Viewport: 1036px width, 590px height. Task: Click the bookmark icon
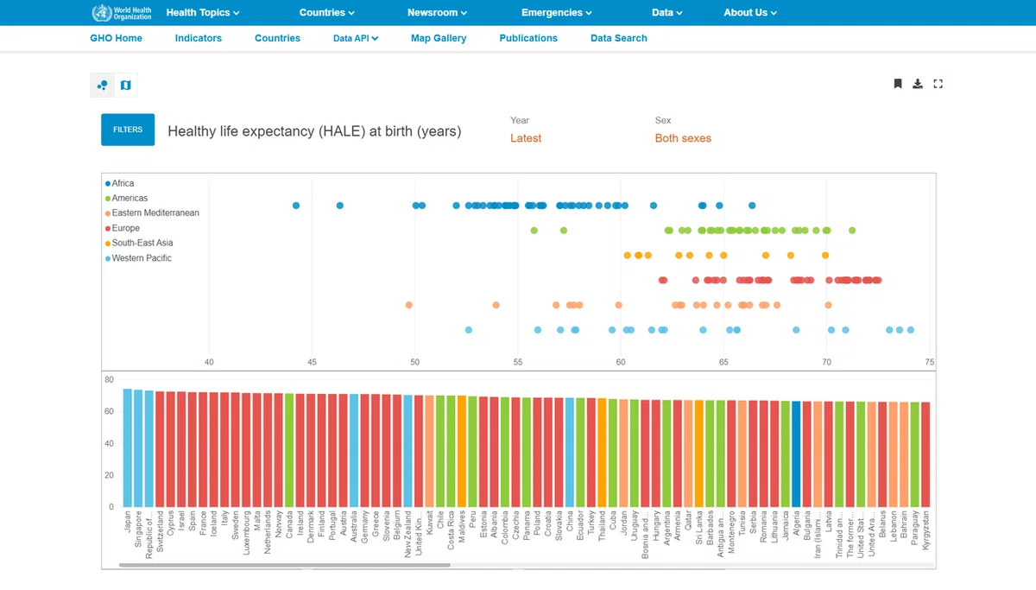click(x=898, y=84)
